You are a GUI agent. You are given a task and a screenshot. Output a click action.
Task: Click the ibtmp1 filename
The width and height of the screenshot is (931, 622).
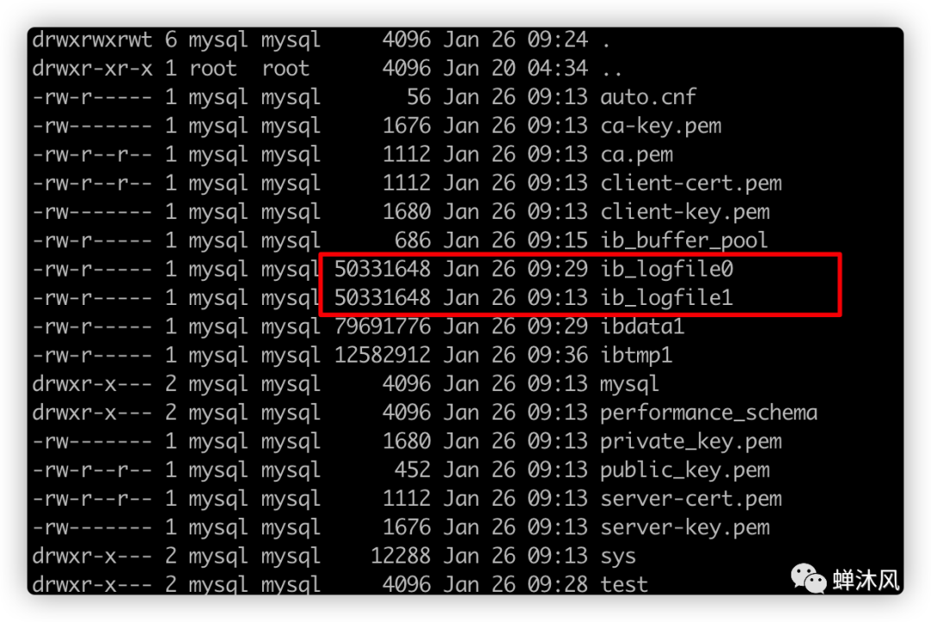click(636, 356)
